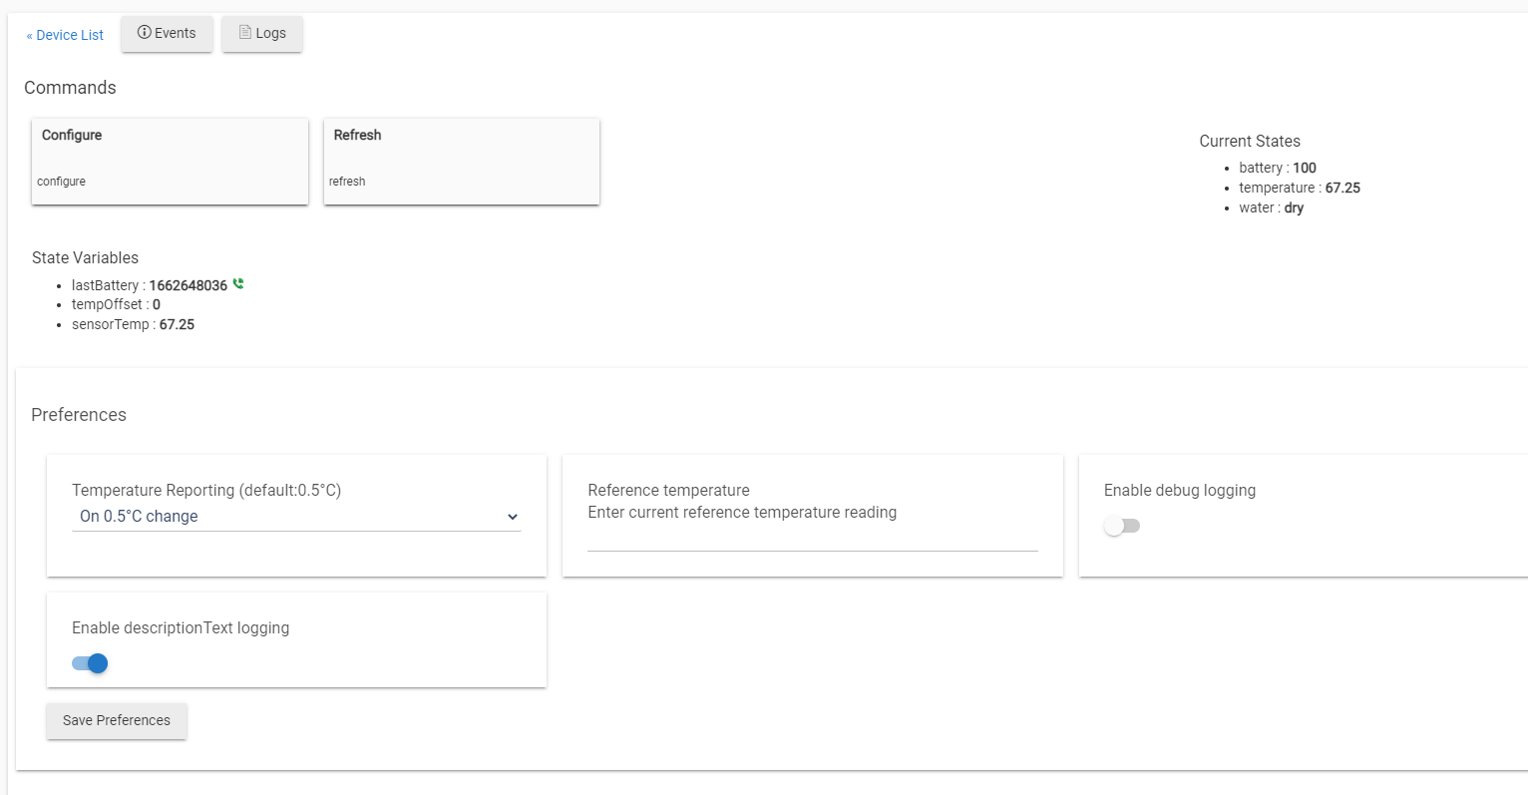Disable descriptionText logging toggle

(90, 663)
